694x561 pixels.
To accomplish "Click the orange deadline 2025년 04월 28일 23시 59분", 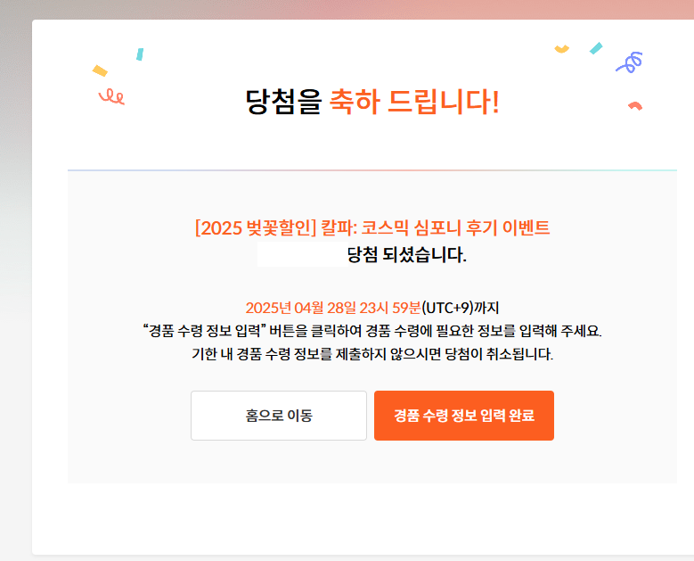I will pos(333,308).
